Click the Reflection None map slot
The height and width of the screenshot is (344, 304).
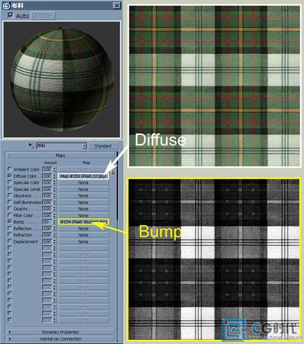pyautogui.click(x=83, y=228)
